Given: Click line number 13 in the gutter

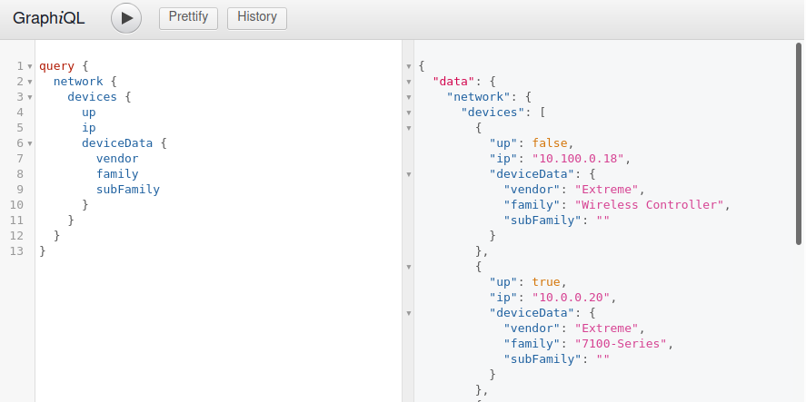Looking at the screenshot, I should tap(17, 251).
